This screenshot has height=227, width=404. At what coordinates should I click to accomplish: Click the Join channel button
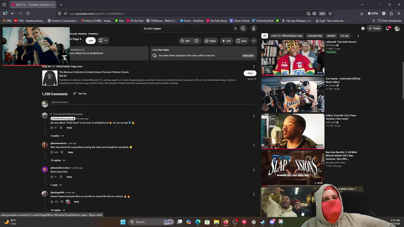tap(91, 40)
